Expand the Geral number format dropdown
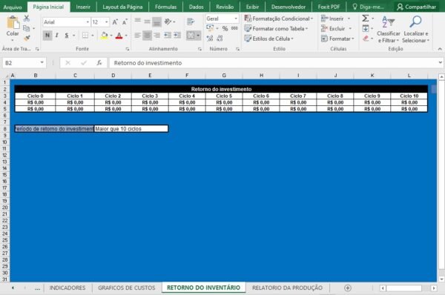 pyautogui.click(x=236, y=19)
